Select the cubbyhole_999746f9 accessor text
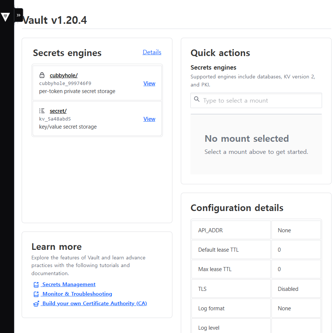Screen dimensions: 336x333 65,83
